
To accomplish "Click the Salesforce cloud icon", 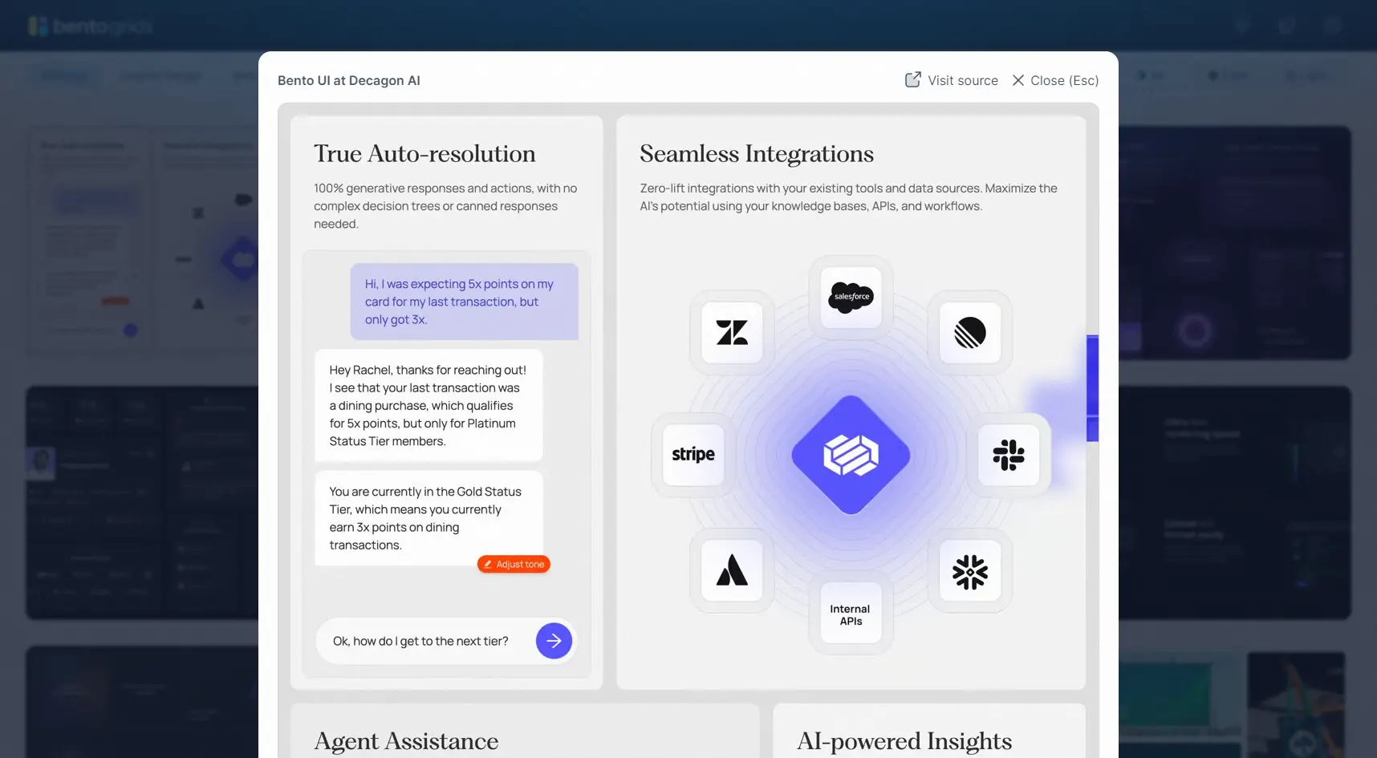I will tap(851, 297).
